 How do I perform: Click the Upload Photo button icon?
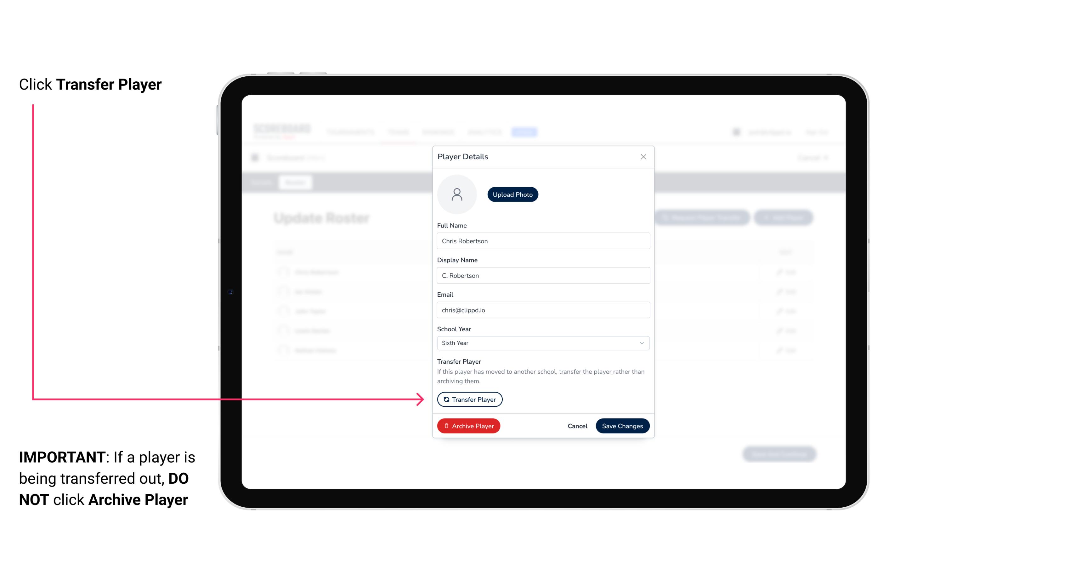[x=513, y=194]
